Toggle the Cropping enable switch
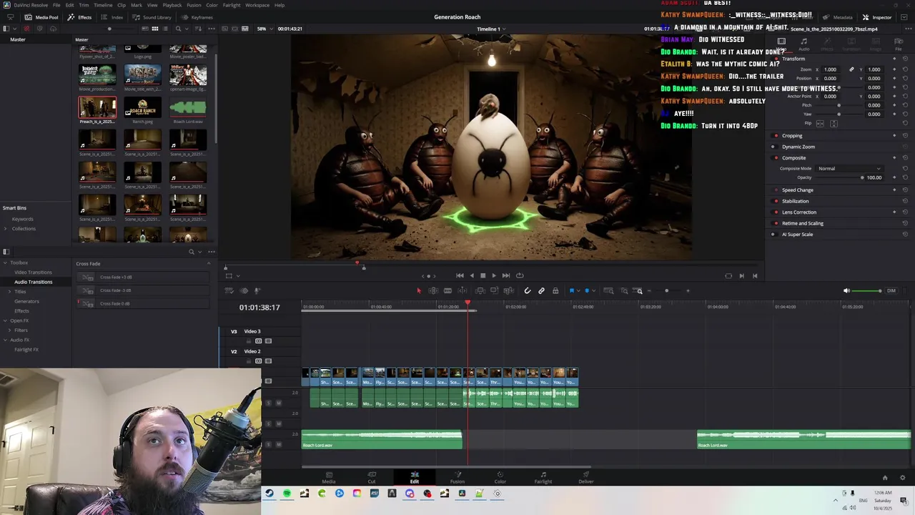 point(776,135)
